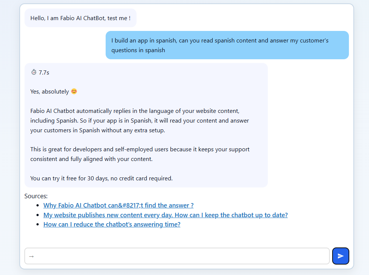The image size is (369, 275).
Task: Click the bullet beside the first source link
Action: pos(38,205)
